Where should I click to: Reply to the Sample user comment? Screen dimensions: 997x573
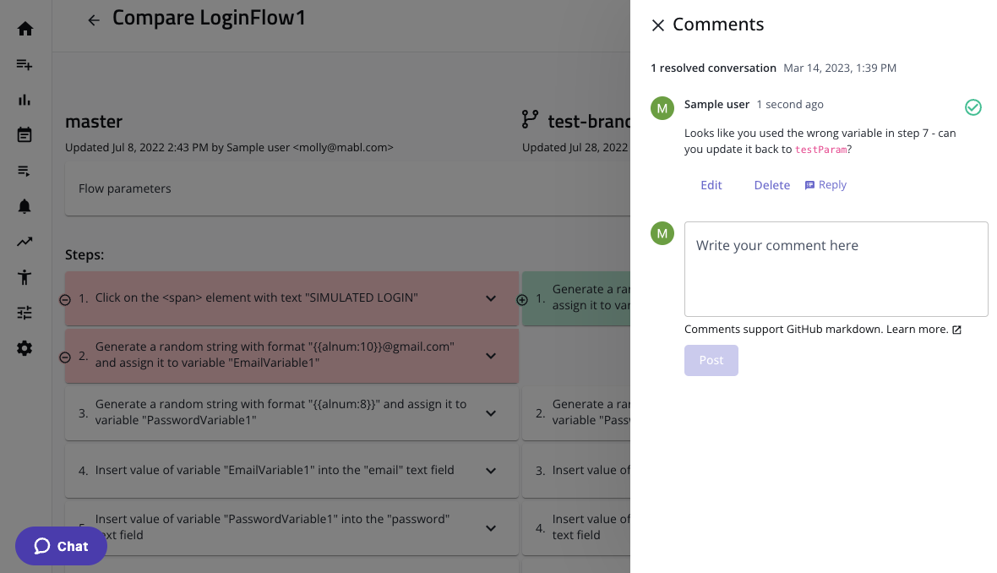click(x=825, y=185)
